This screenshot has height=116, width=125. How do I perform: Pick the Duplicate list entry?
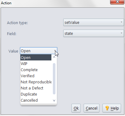(36, 94)
